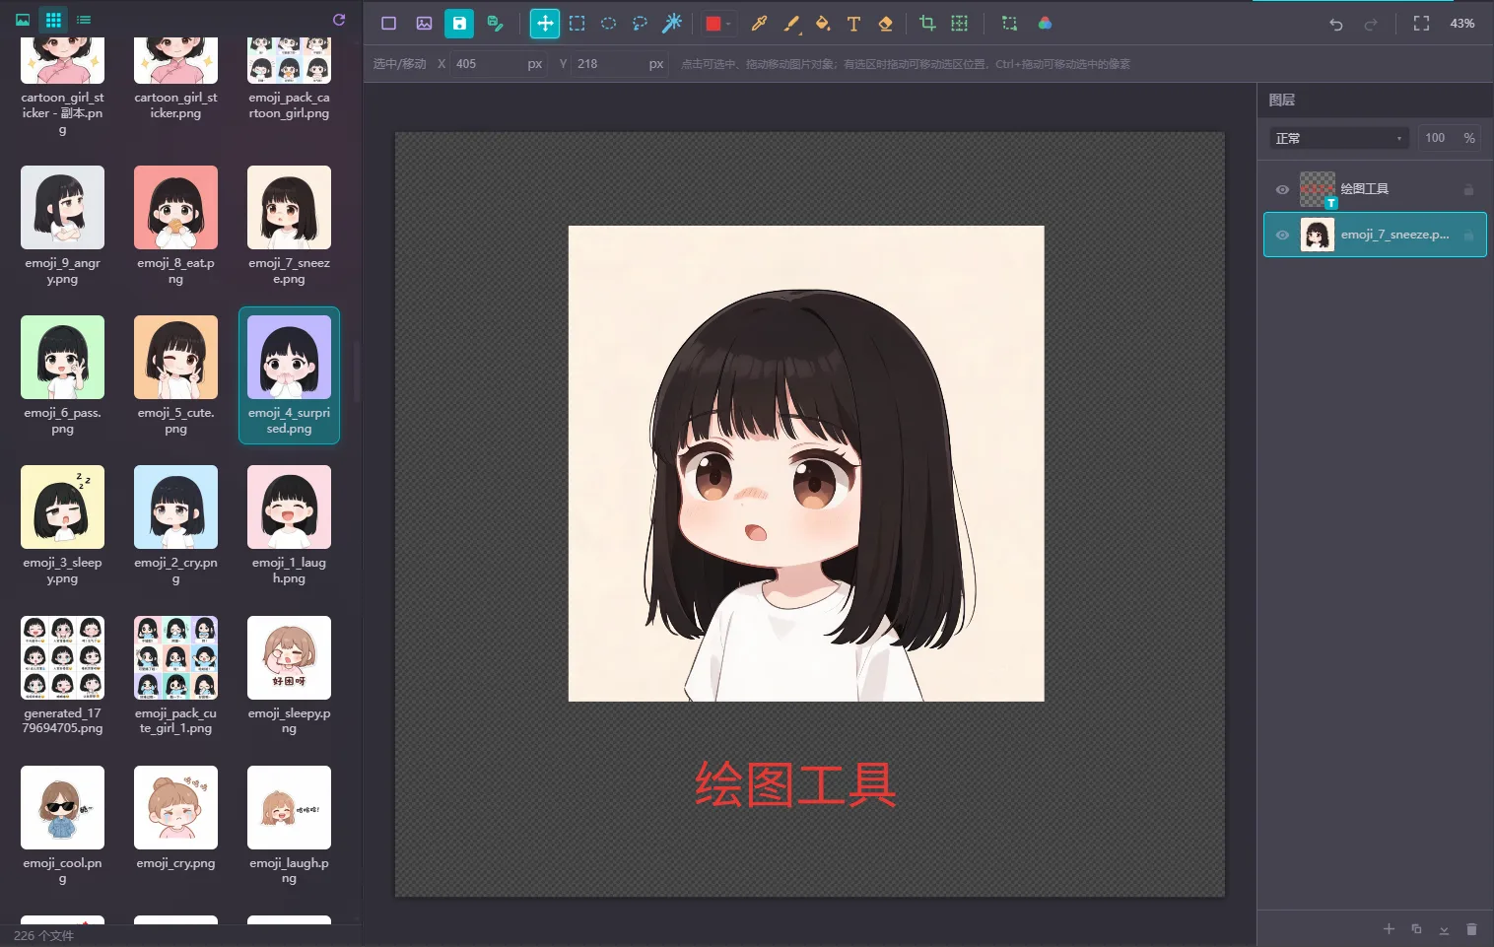Click the canvas size adjustment icon

959,24
